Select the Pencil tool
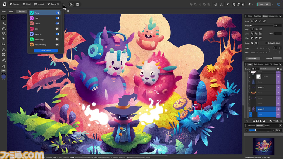Screen dimensions: 283x159 4,28
